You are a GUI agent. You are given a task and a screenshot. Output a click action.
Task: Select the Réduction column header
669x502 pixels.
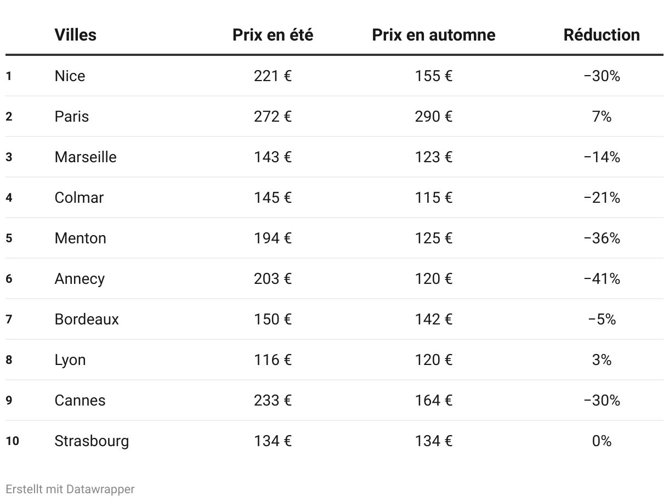602,35
